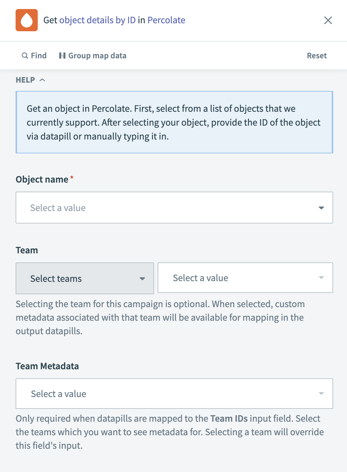Click the Group map data icon

[x=62, y=56]
